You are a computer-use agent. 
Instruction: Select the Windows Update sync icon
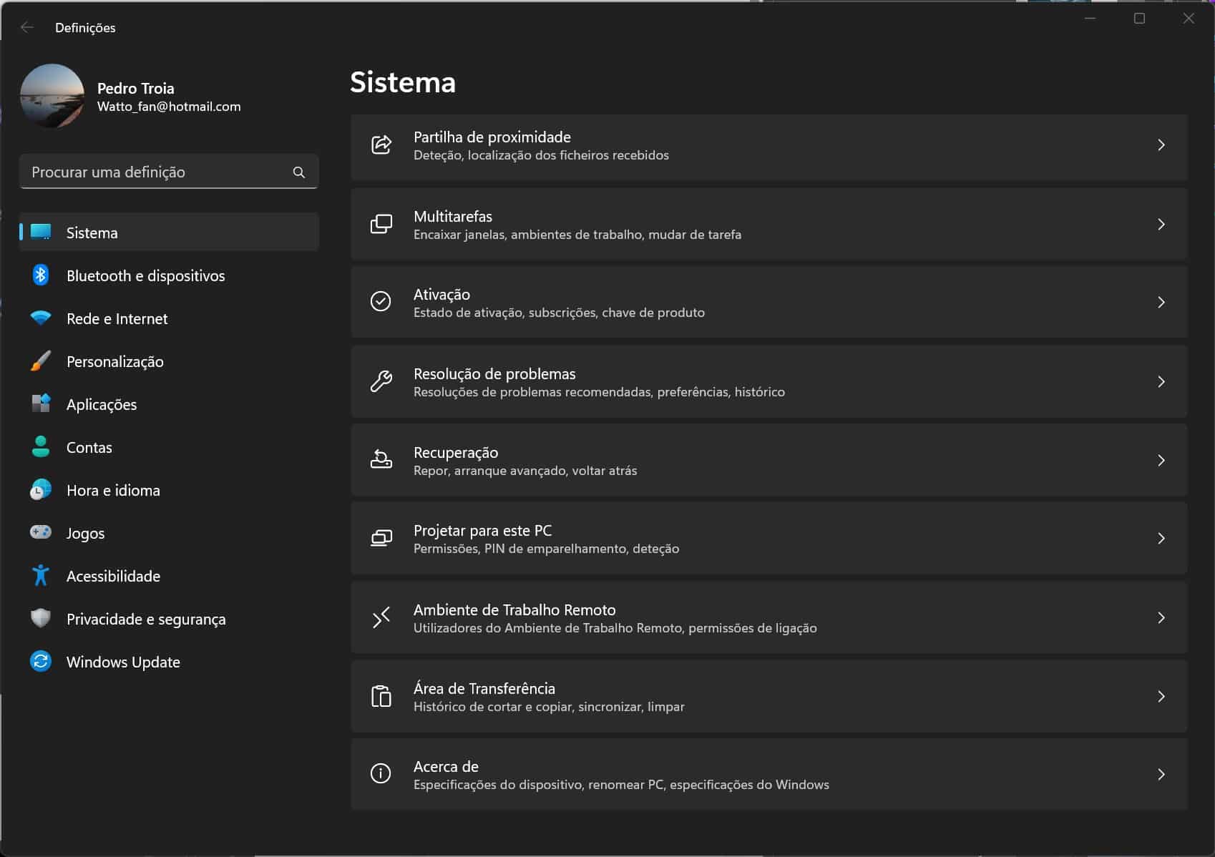41,662
